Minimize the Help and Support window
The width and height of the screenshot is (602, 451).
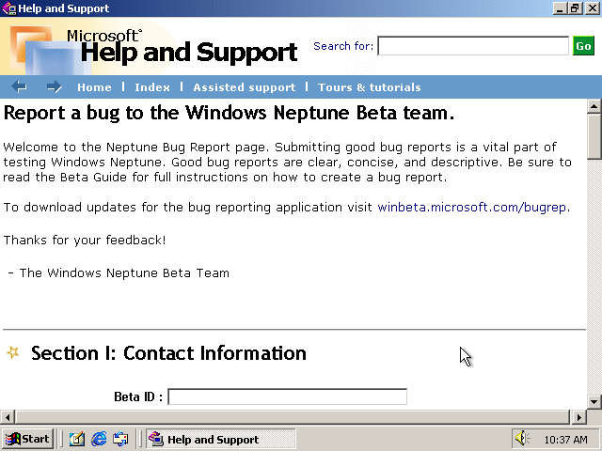(x=561, y=8)
